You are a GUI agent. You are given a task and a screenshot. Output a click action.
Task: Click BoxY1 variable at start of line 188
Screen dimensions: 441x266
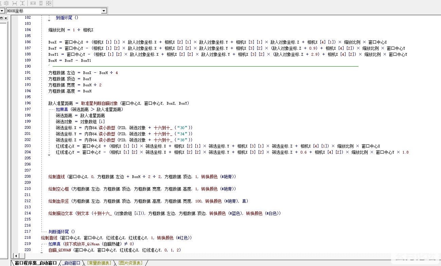(54, 54)
